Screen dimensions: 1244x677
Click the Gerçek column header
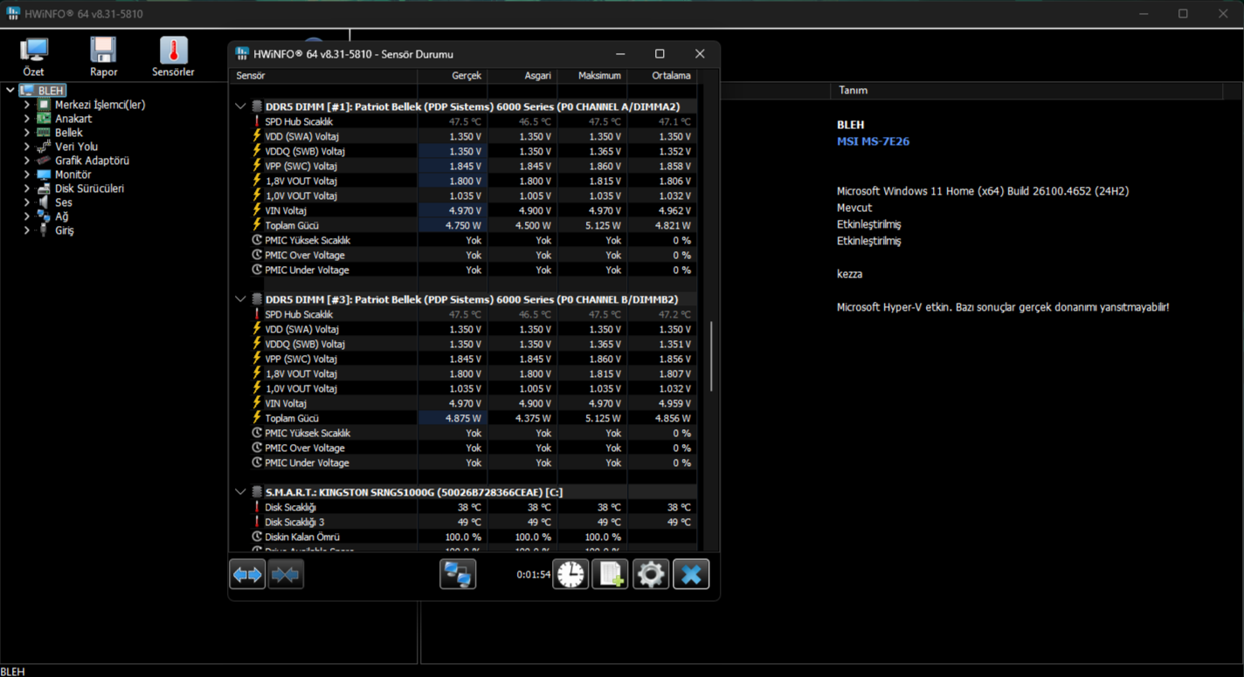pos(452,76)
